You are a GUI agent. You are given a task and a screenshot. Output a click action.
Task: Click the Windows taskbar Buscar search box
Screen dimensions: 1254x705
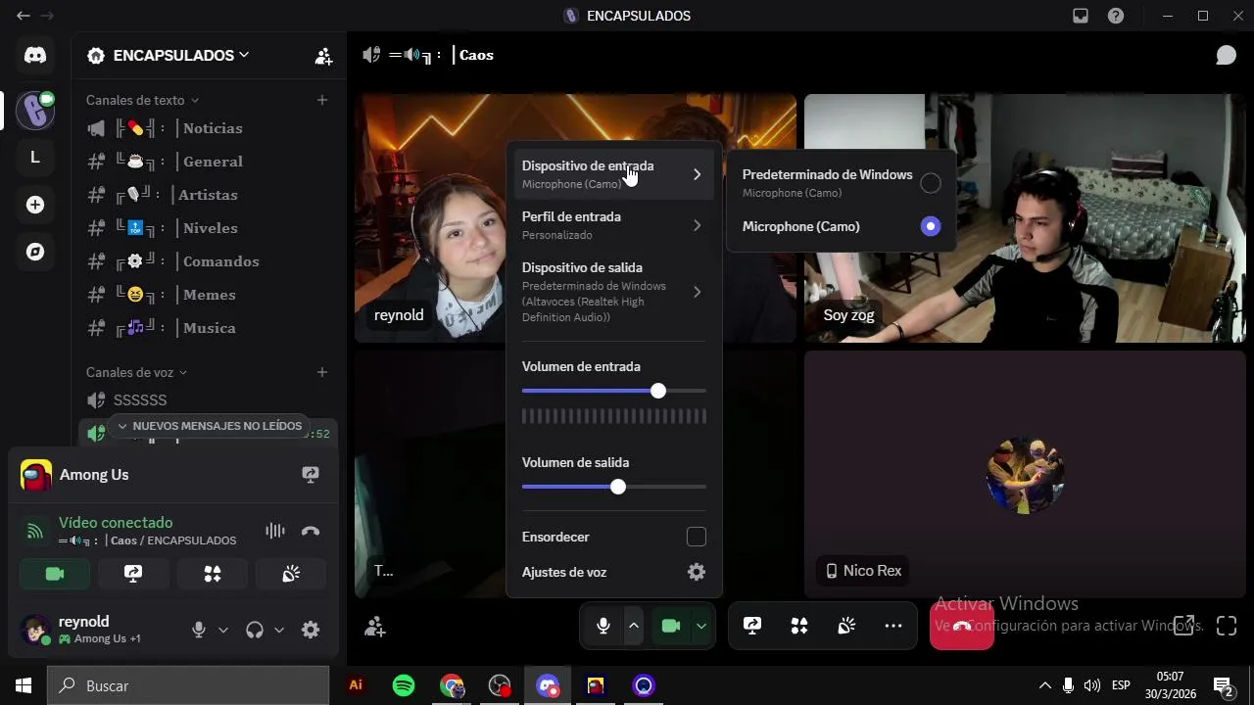click(188, 685)
